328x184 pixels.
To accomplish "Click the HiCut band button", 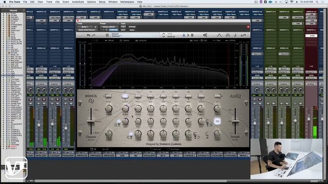I will coord(201,96).
